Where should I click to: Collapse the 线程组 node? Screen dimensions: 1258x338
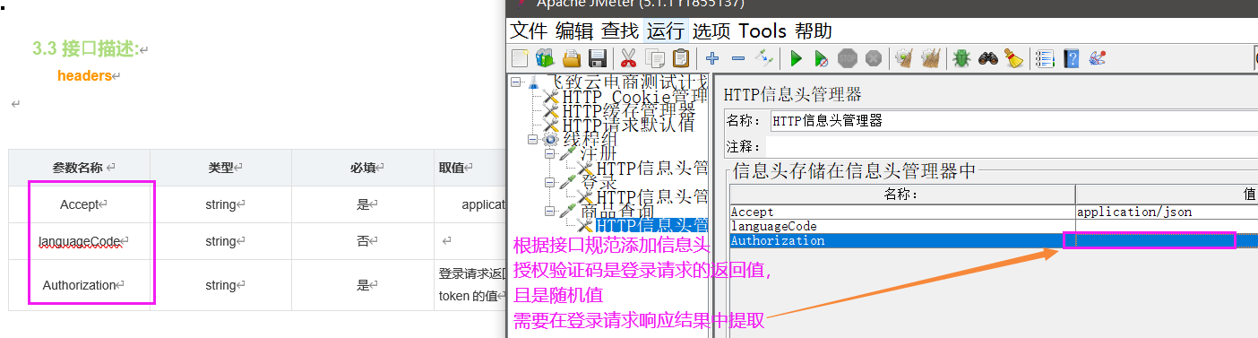(x=533, y=139)
